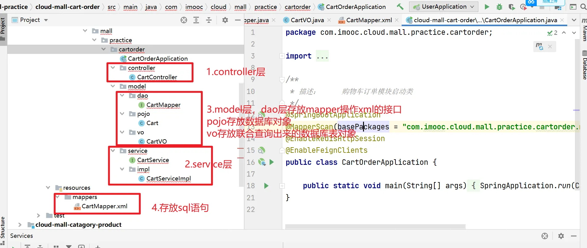Viewport: 587px width, 248px height.
Task: Open Project panel settings gear
Action: pos(225,20)
